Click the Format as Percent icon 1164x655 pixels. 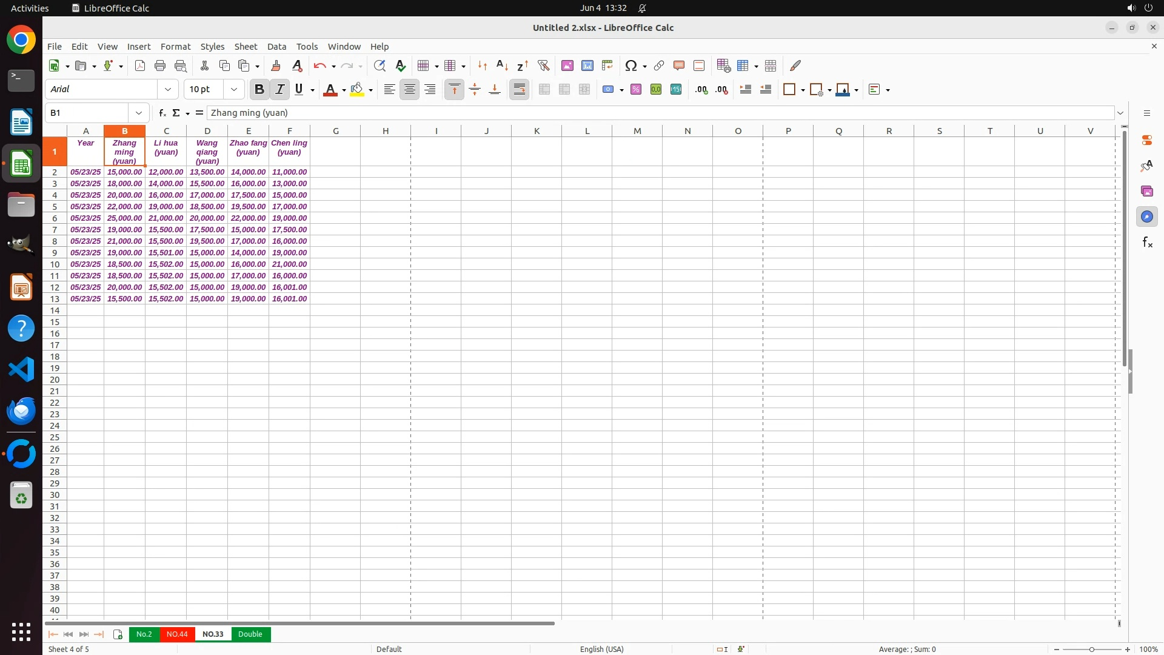pos(636,90)
